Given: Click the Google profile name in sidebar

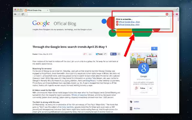Looking at the screenshot, I should (144, 76).
